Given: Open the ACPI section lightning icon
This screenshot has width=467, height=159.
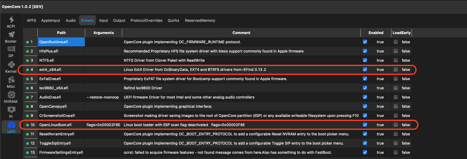Looking at the screenshot, I should pos(11,20).
